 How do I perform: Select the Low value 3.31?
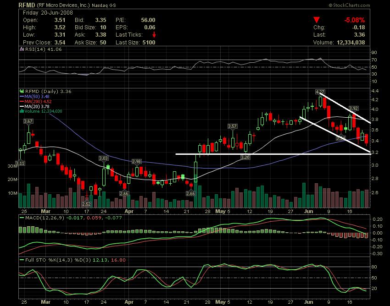tap(60, 35)
